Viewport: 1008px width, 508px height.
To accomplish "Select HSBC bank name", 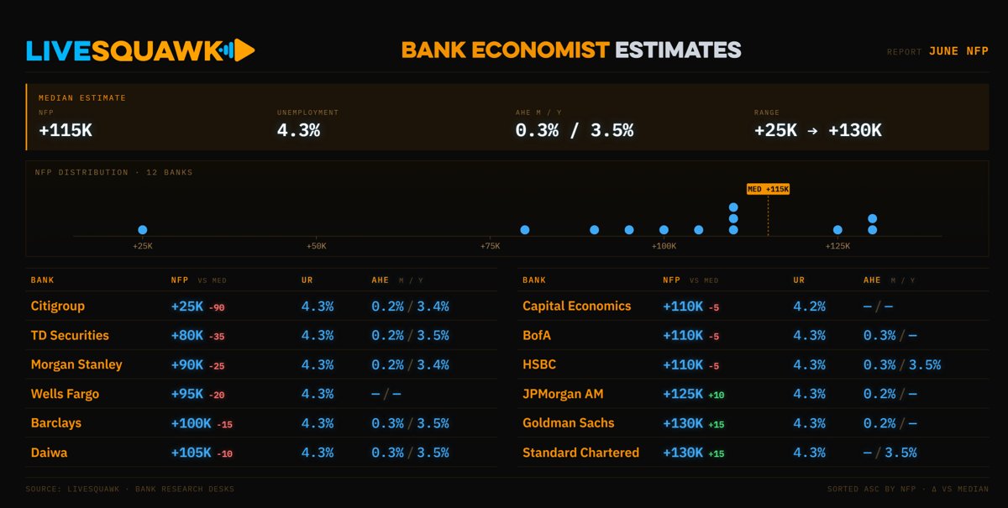I will (x=539, y=364).
